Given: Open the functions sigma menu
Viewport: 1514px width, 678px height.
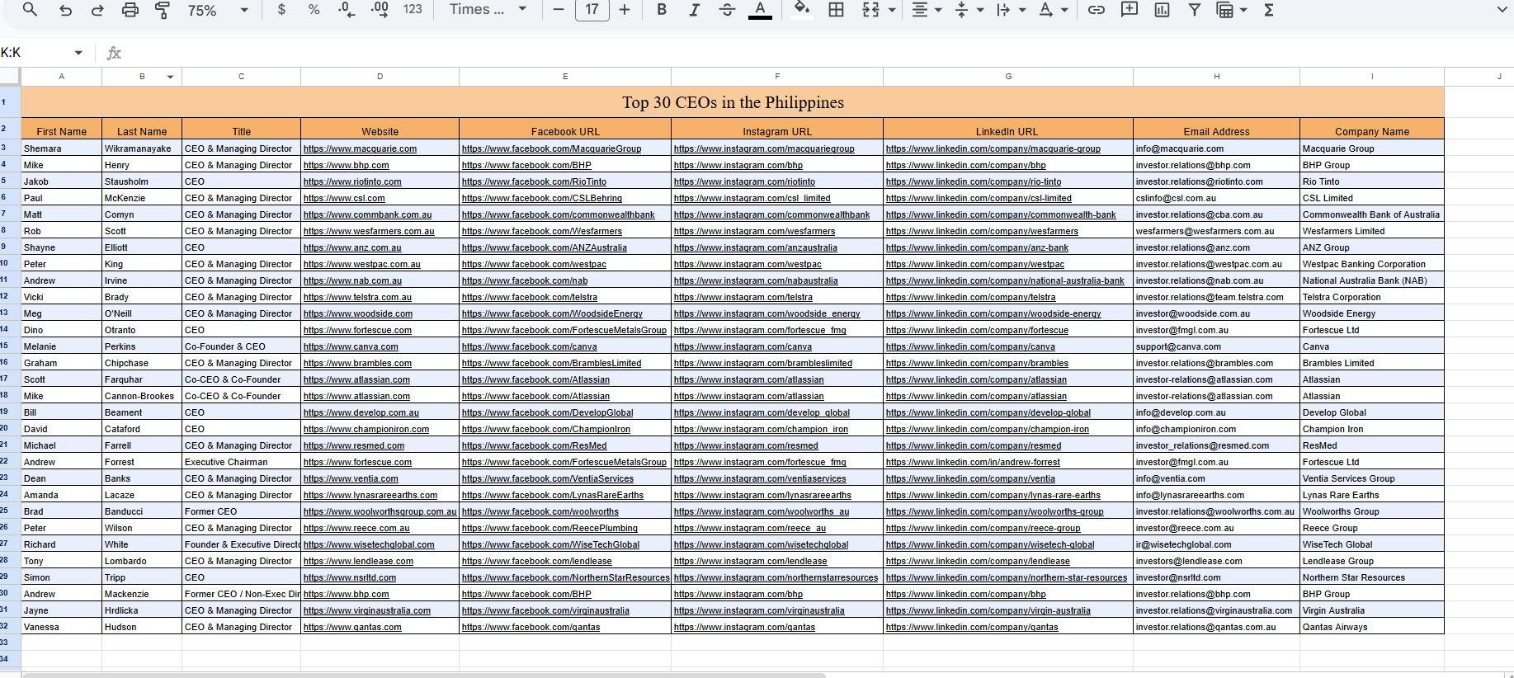Looking at the screenshot, I should (x=1269, y=10).
